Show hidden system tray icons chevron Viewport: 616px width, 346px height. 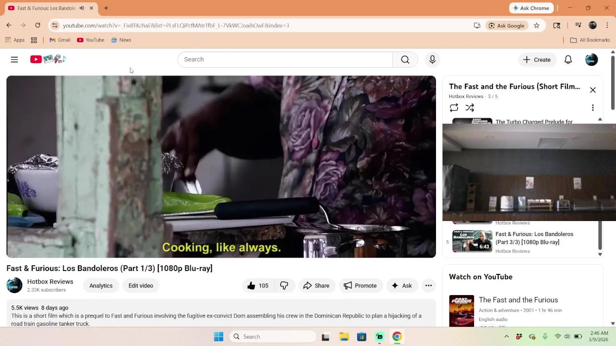point(506,337)
